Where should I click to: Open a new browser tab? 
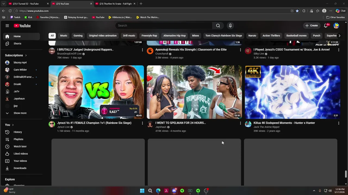141,4
